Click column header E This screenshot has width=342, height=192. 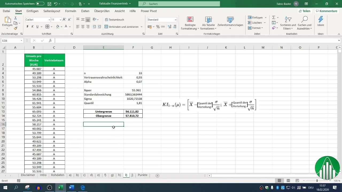[103, 47]
